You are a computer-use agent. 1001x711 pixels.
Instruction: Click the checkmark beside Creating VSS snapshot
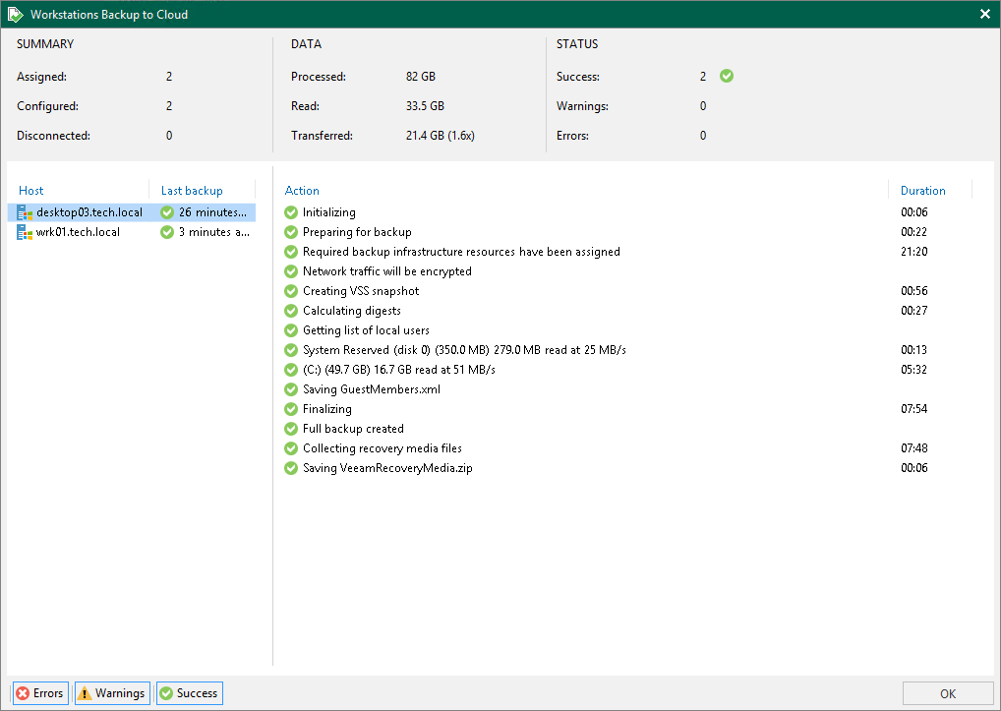290,291
